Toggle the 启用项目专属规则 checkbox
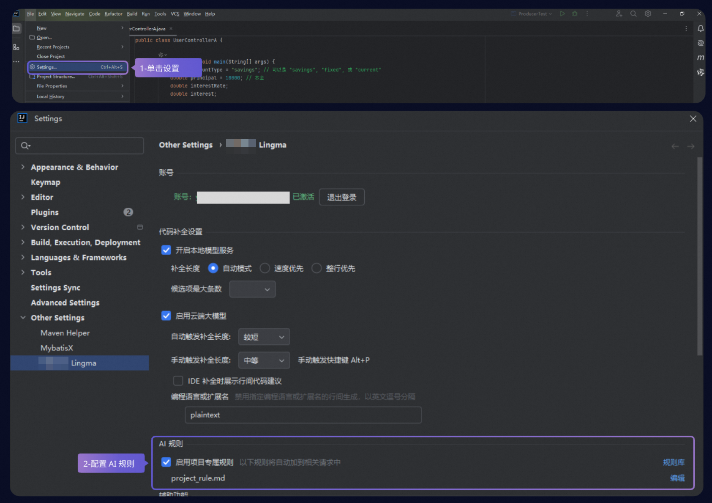This screenshot has height=503, width=712. tap(166, 462)
